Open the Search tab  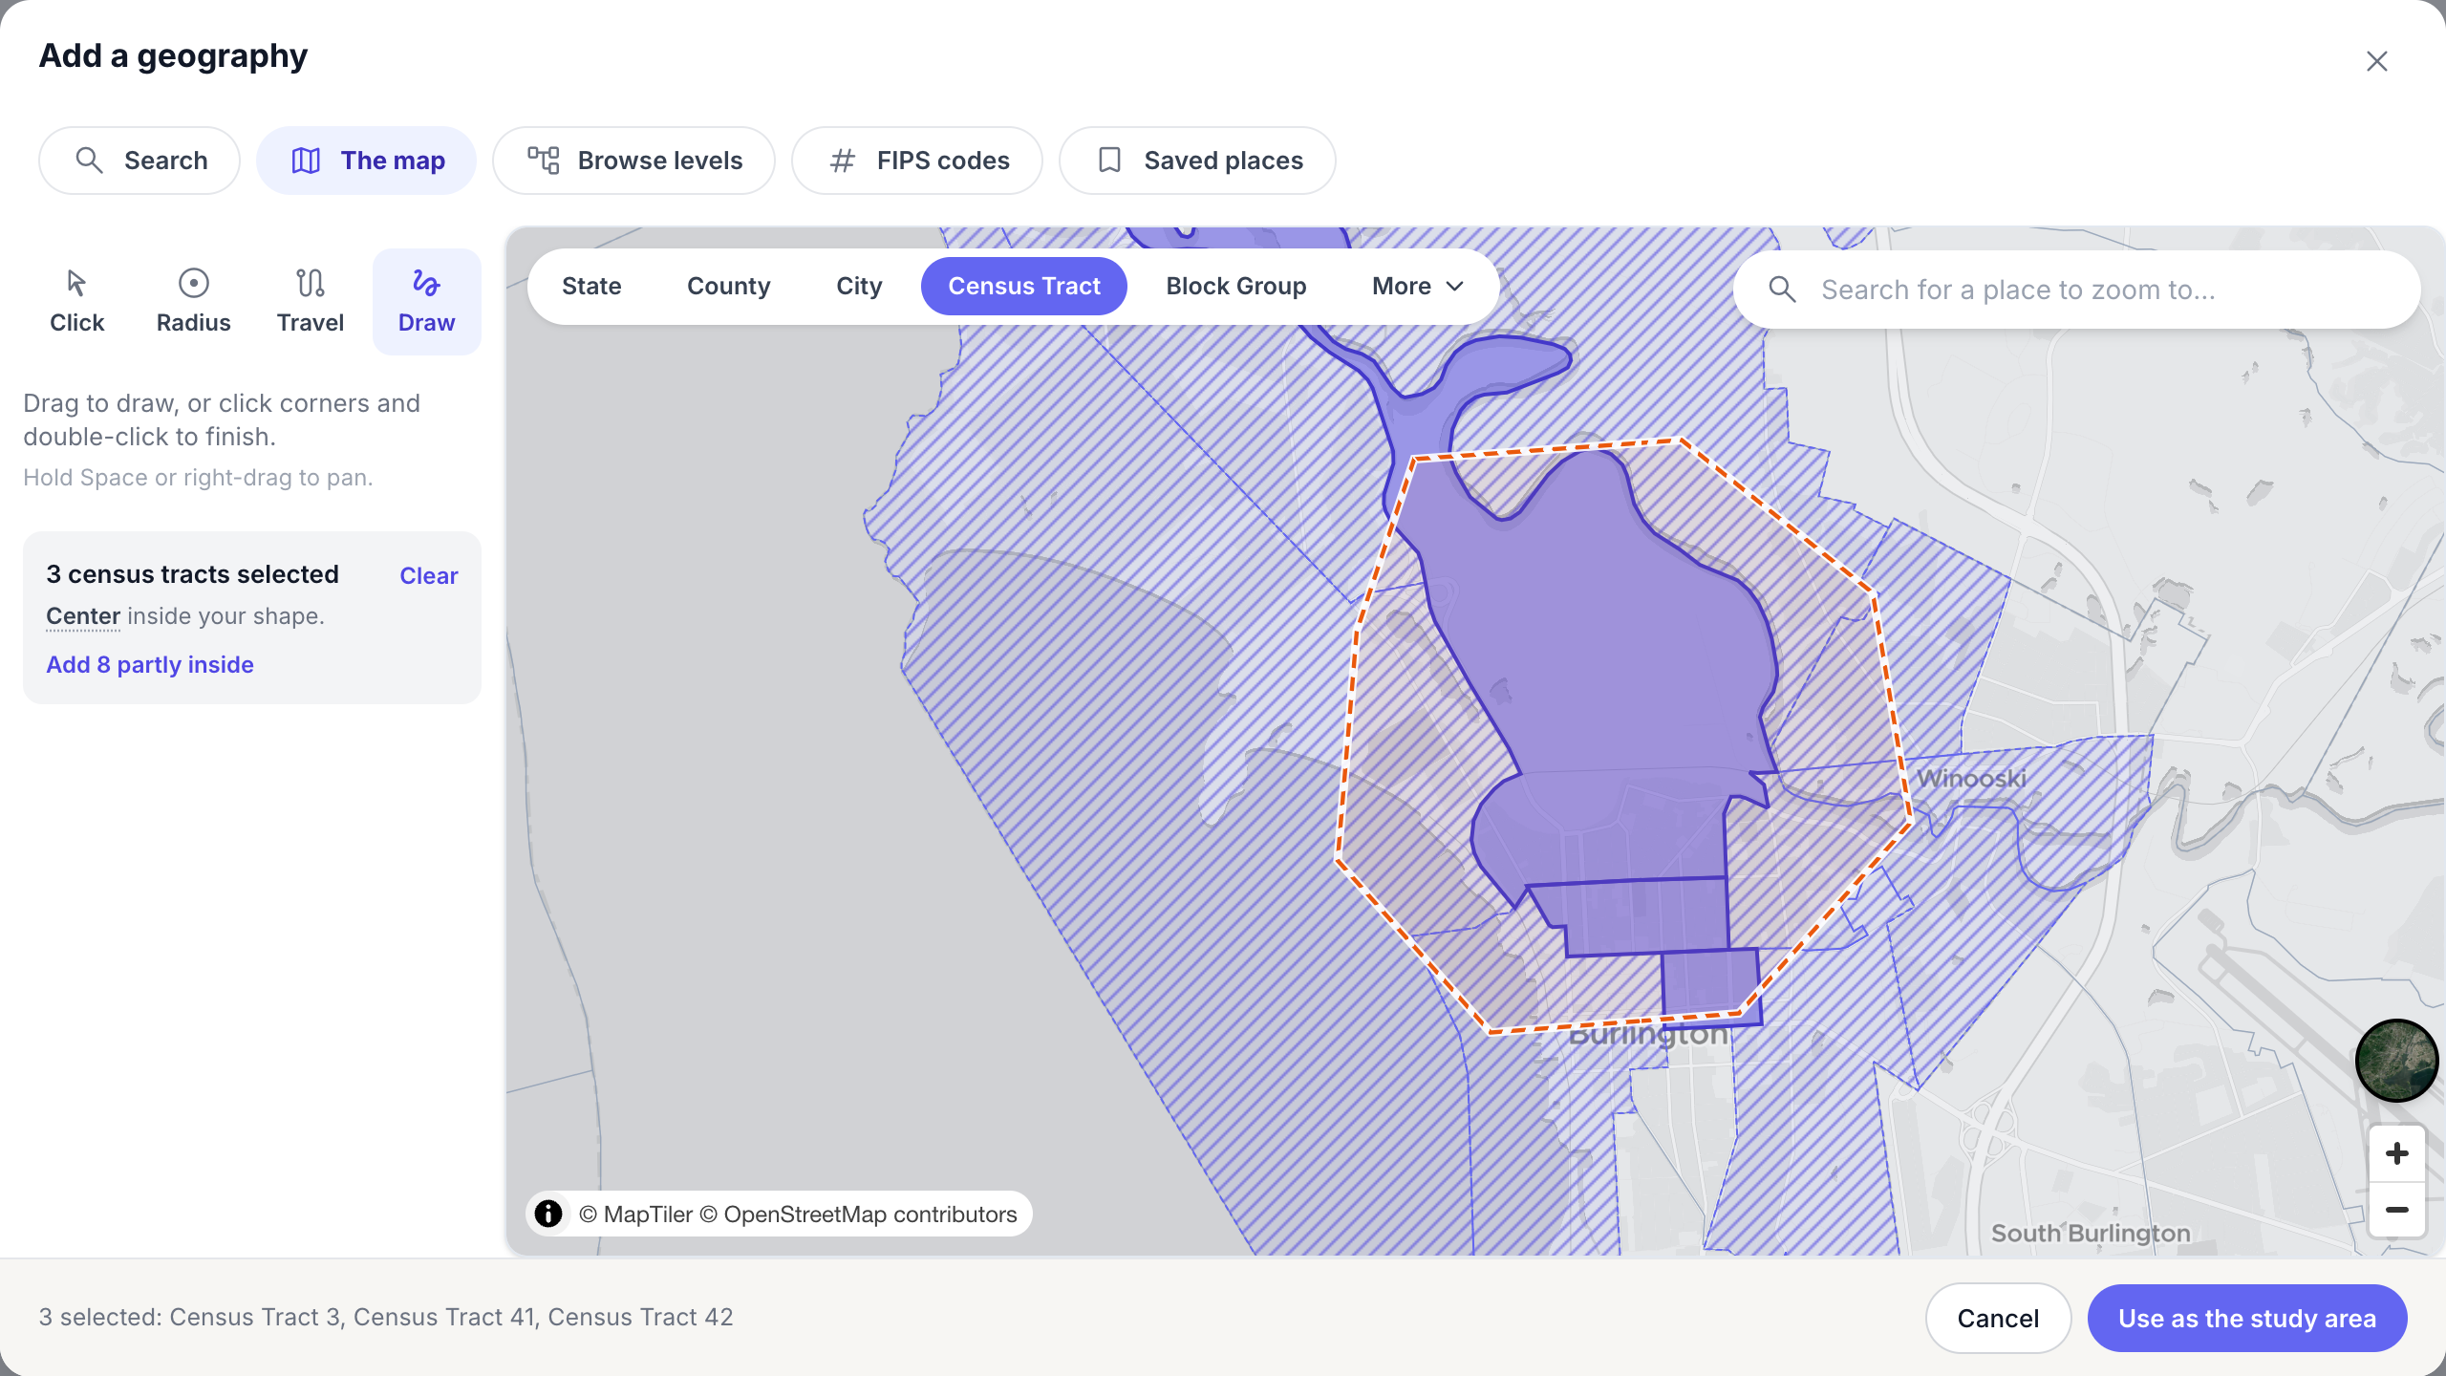pos(139,161)
